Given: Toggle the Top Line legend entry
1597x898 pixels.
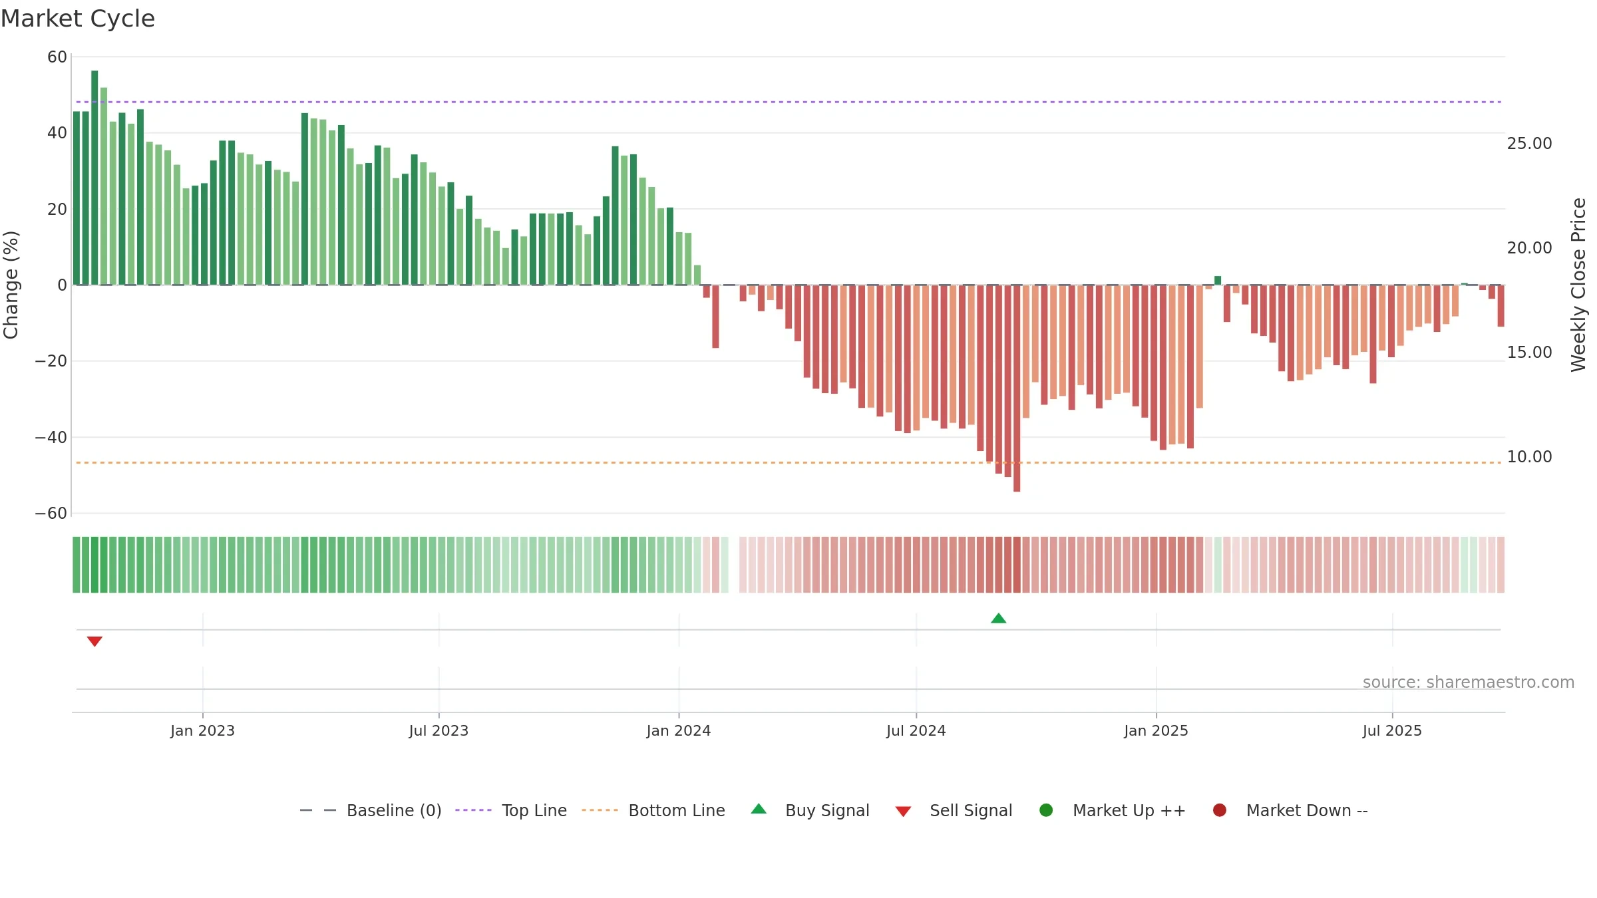Looking at the screenshot, I should click(x=511, y=810).
